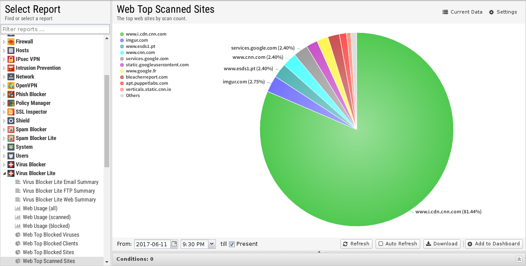Click the Spam Blocker Lite icon
The height and width of the screenshot is (266, 526).
pos(11,138)
